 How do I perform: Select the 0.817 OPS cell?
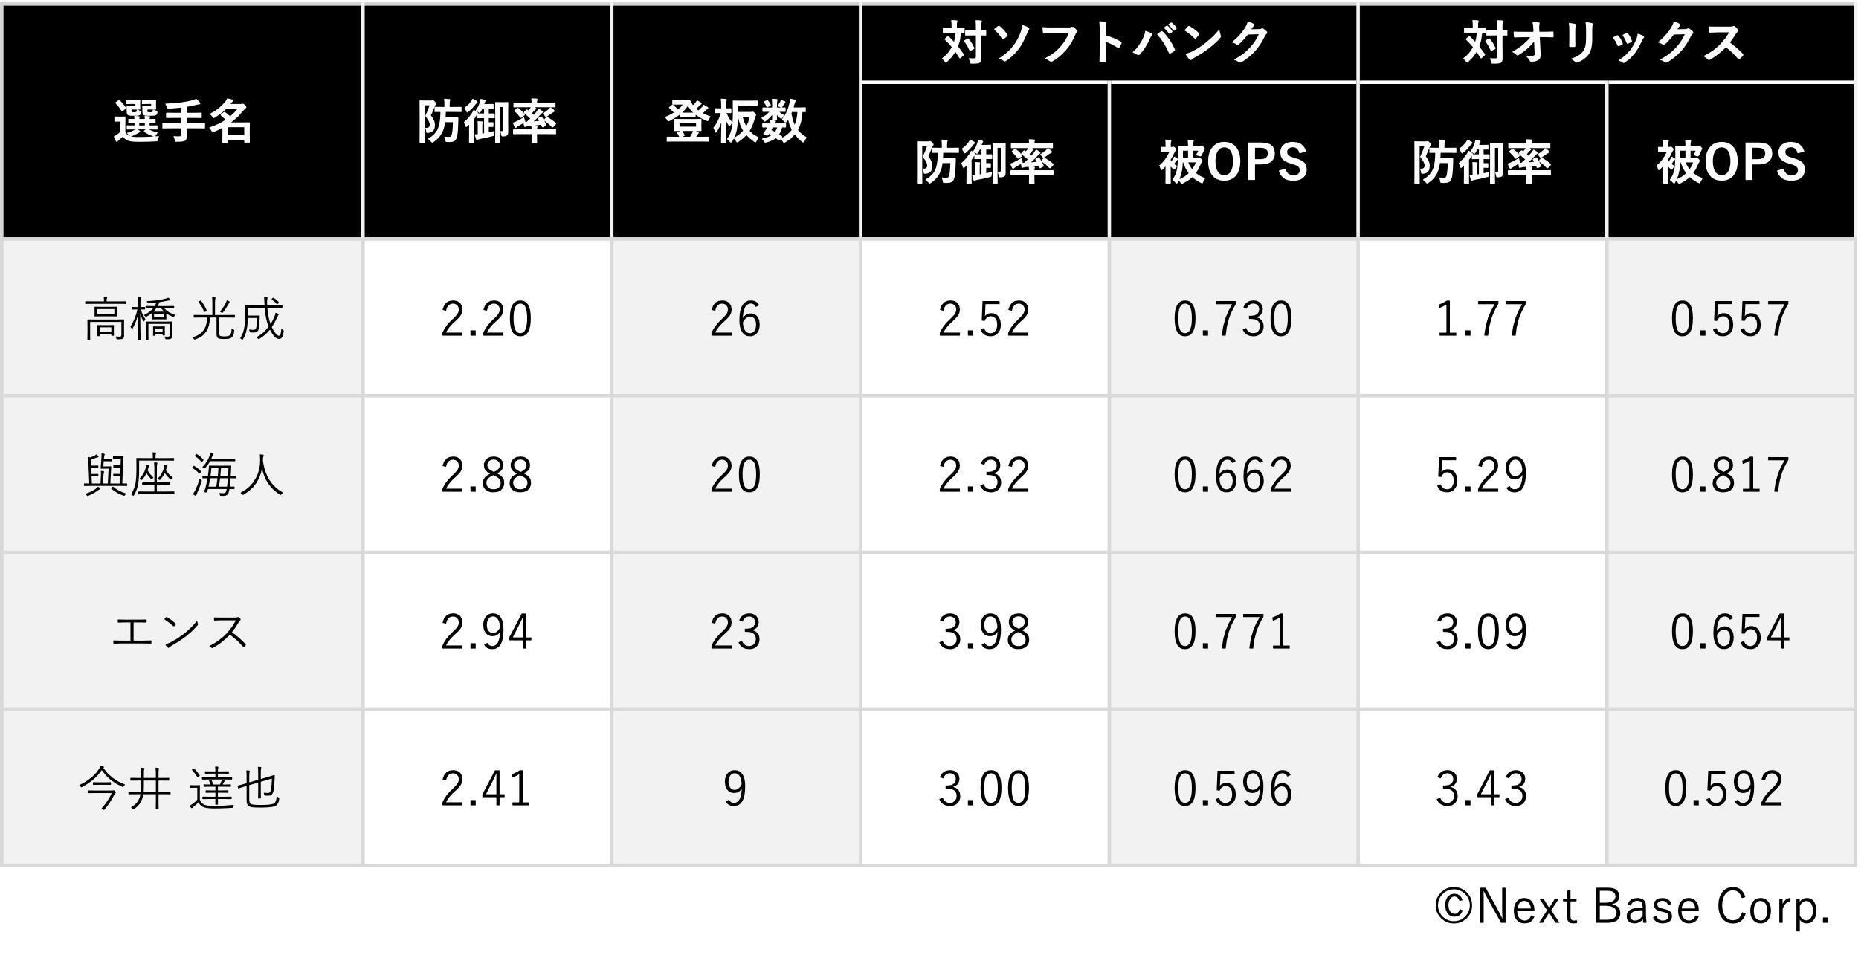pyautogui.click(x=1731, y=474)
